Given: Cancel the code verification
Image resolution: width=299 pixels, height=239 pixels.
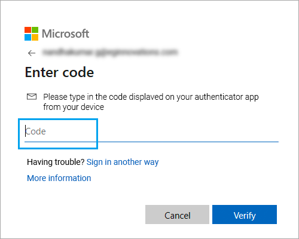Looking at the screenshot, I should point(177,215).
